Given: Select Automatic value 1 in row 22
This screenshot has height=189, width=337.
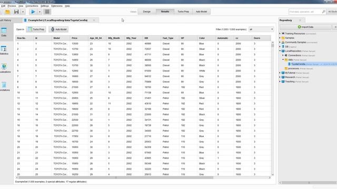Looking at the screenshot, I should click(x=225, y=158).
